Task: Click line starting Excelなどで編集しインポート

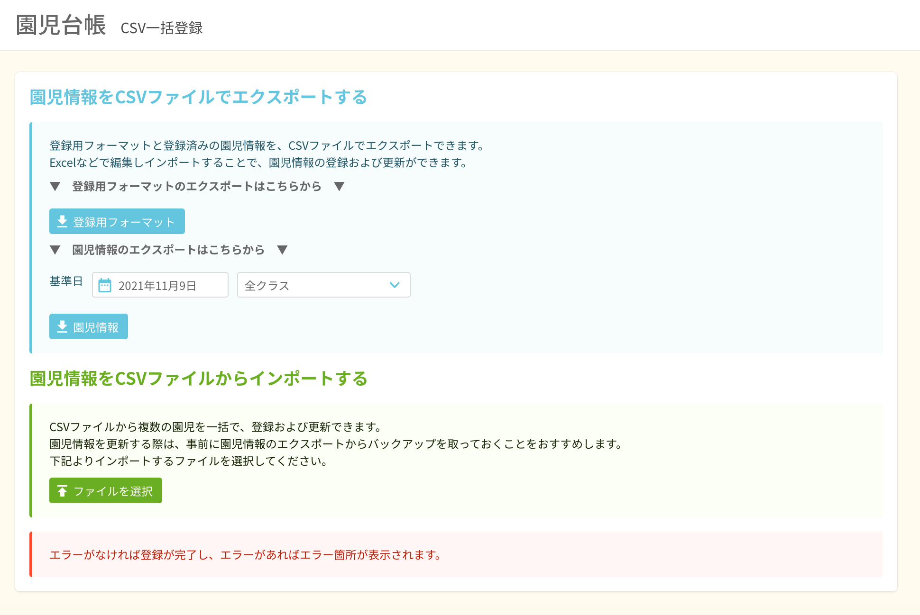Action: [x=259, y=163]
